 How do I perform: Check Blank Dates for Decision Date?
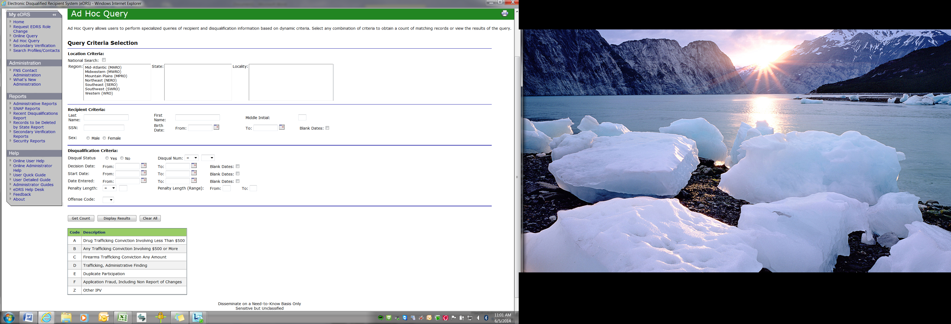[238, 166]
